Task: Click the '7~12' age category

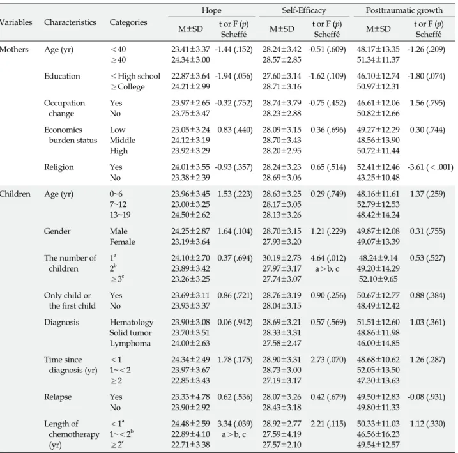Action: [118, 204]
